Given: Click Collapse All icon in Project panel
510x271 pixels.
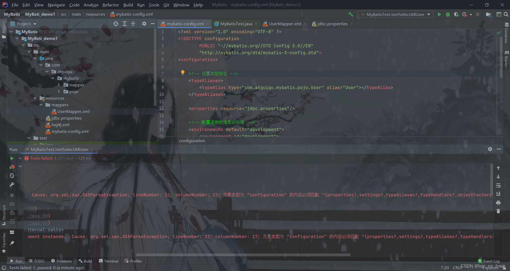Looking at the screenshot, I should pos(133,24).
